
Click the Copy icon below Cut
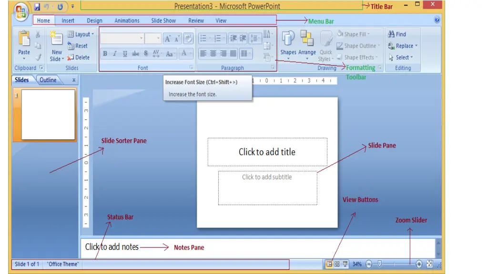(x=38, y=46)
